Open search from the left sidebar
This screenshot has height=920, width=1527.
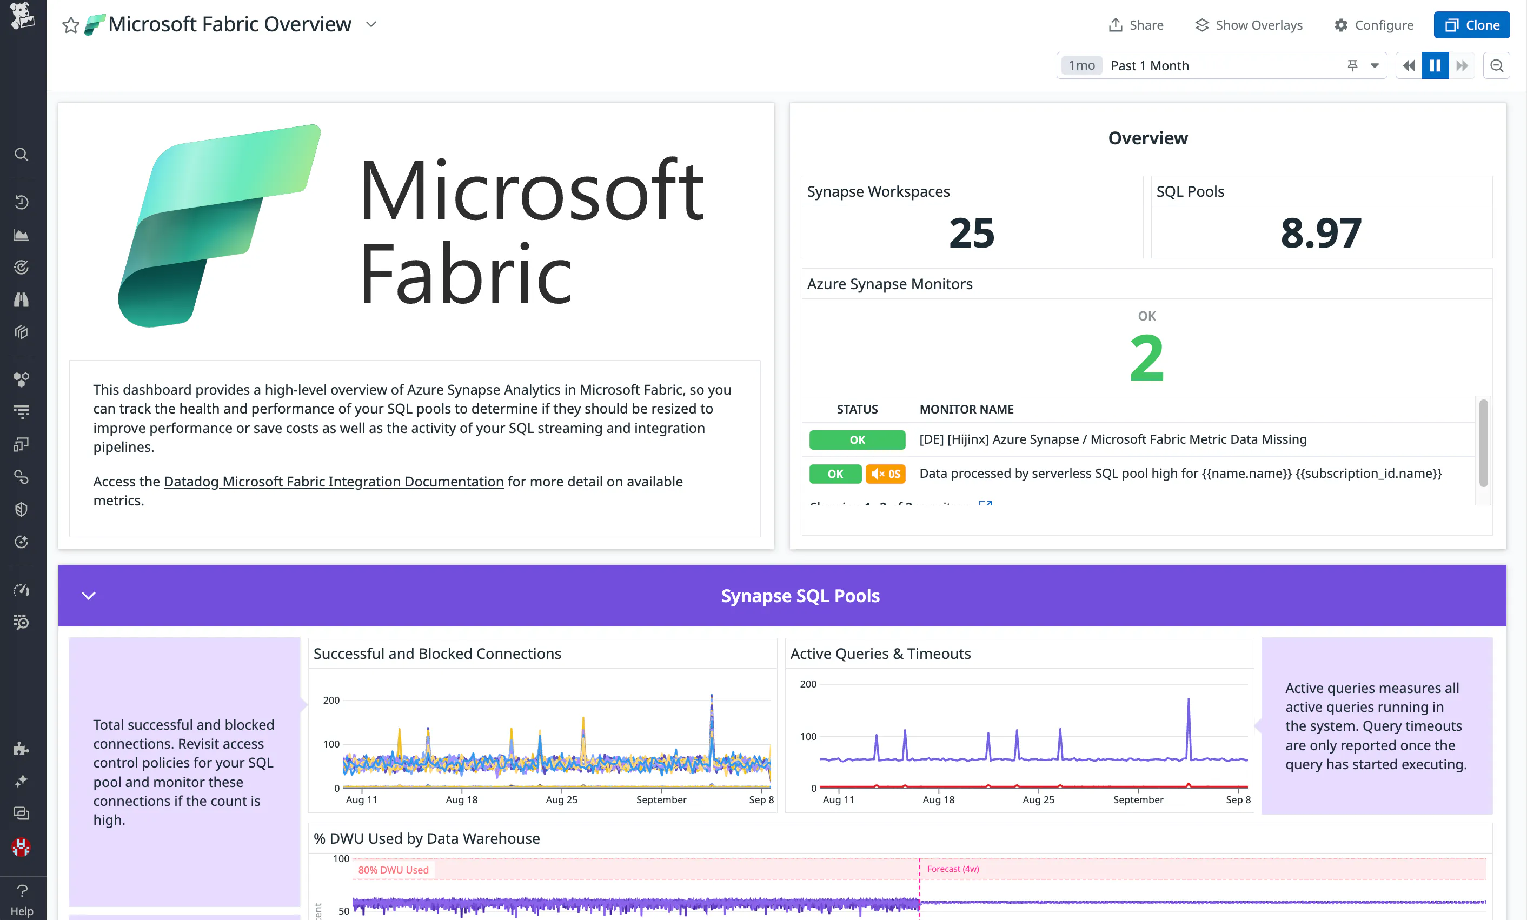coord(22,154)
